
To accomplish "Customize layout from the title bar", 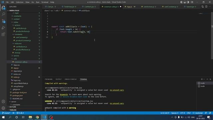I will (x=192, y=2).
